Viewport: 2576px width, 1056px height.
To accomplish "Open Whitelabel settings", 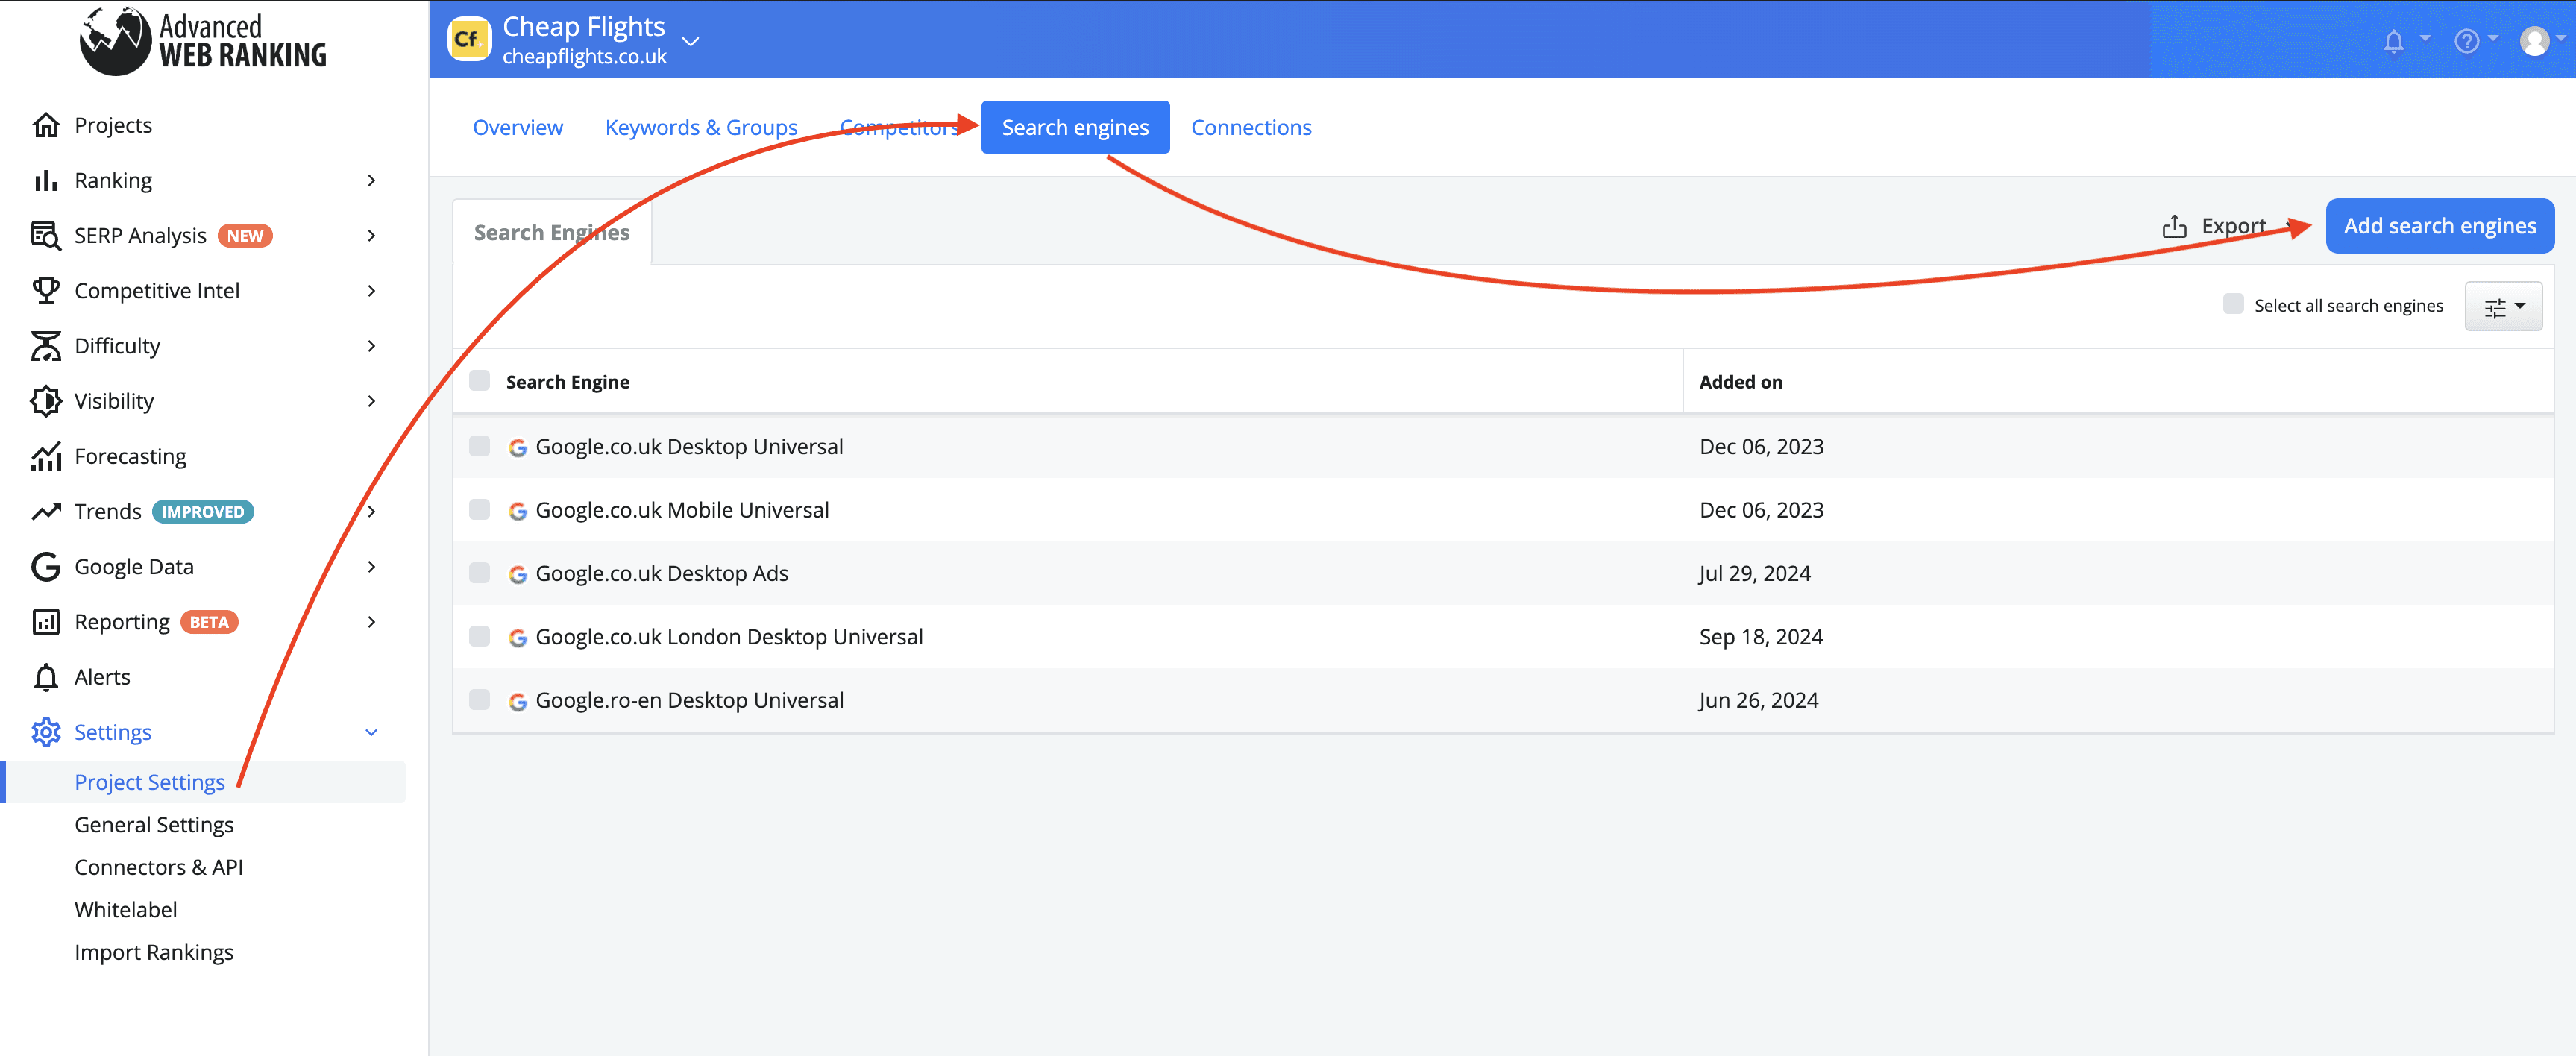I will [x=126, y=910].
